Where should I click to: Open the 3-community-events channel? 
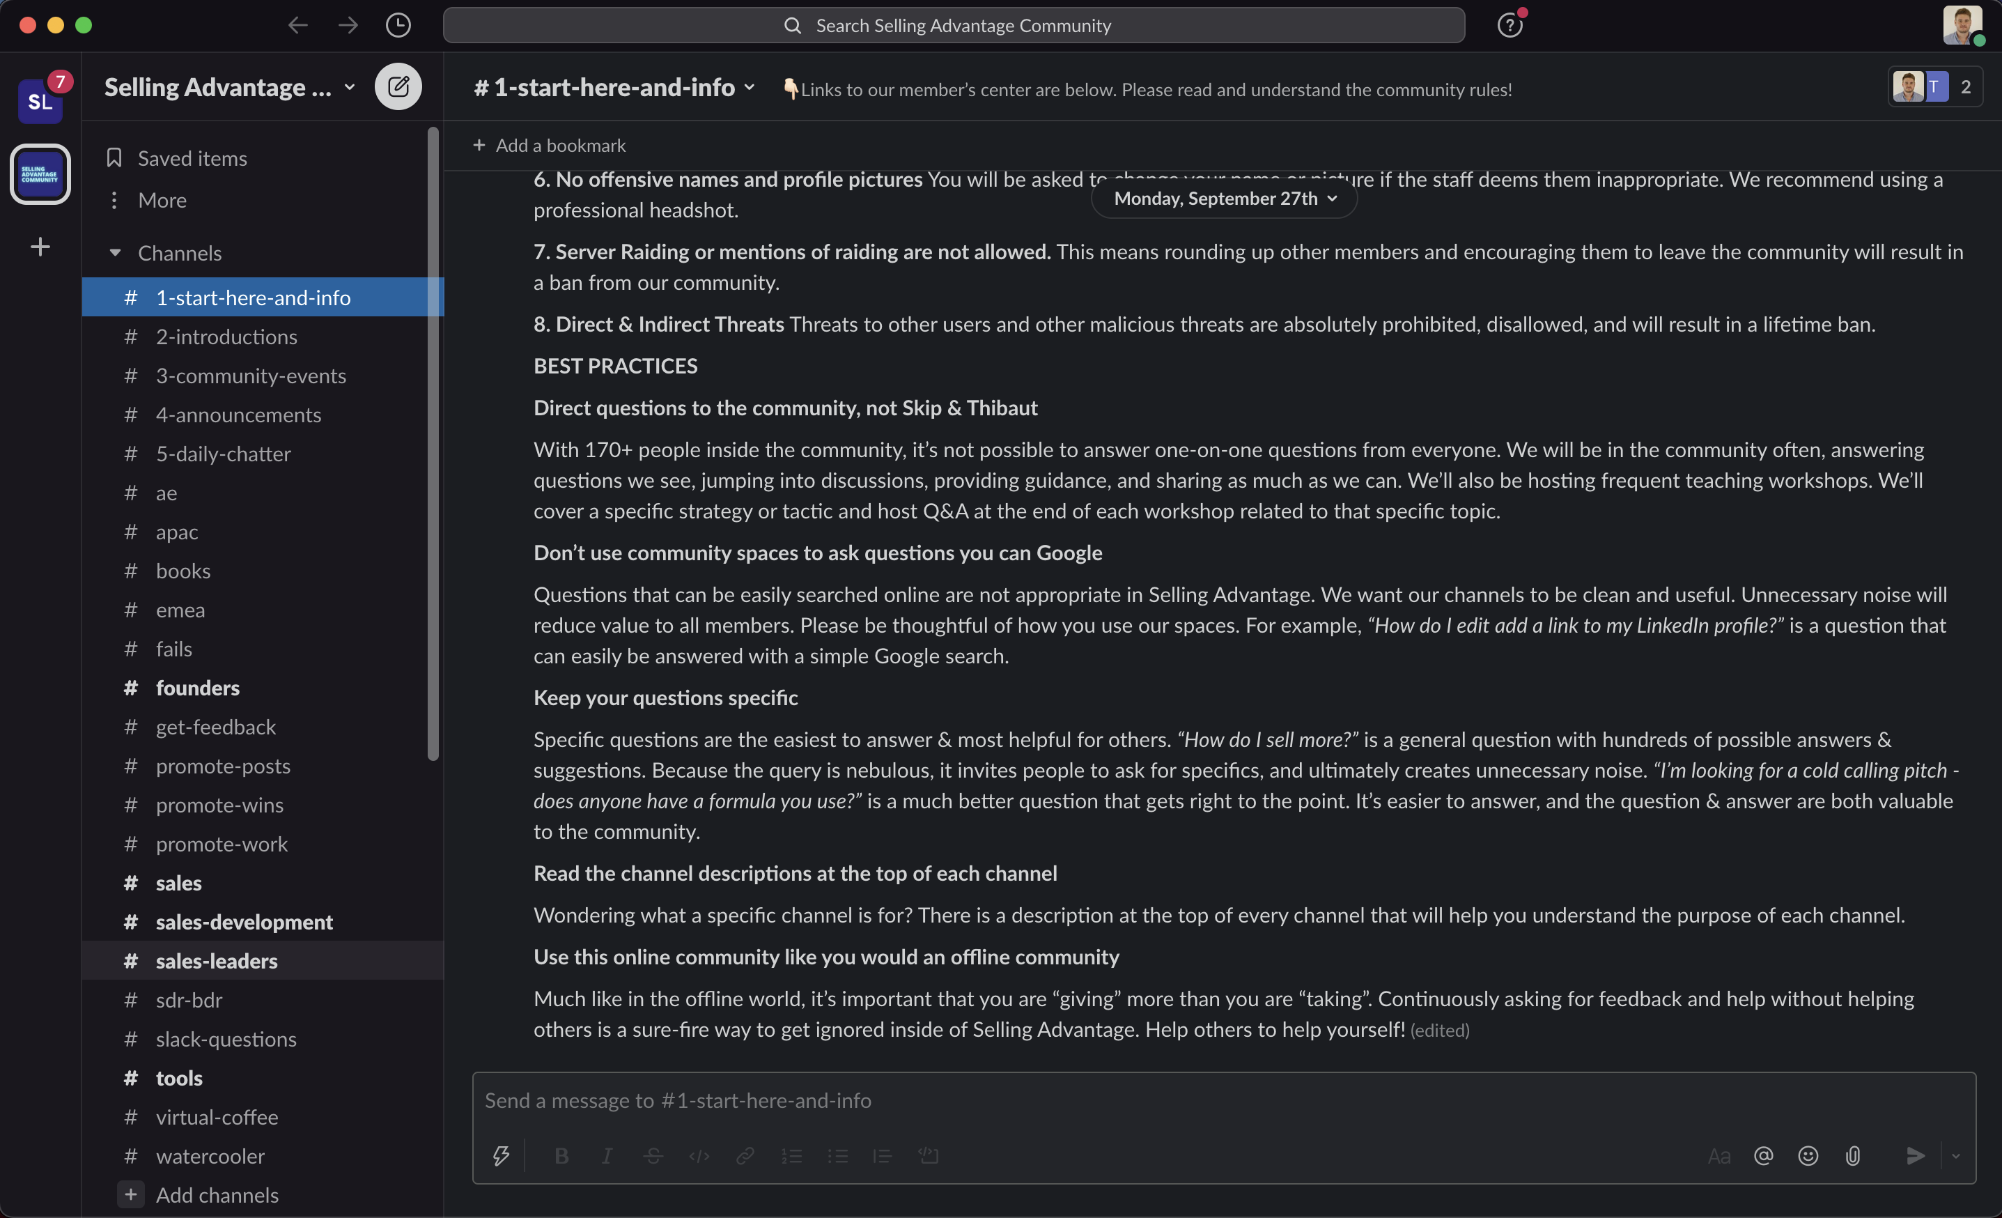coord(263,376)
